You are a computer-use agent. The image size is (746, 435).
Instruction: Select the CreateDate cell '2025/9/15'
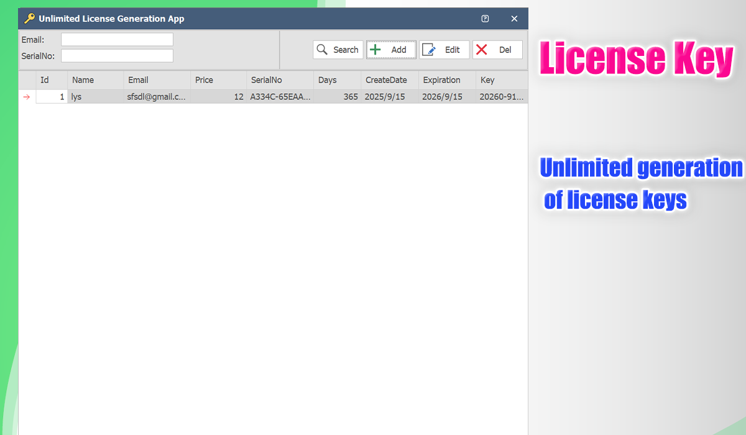[x=390, y=97]
